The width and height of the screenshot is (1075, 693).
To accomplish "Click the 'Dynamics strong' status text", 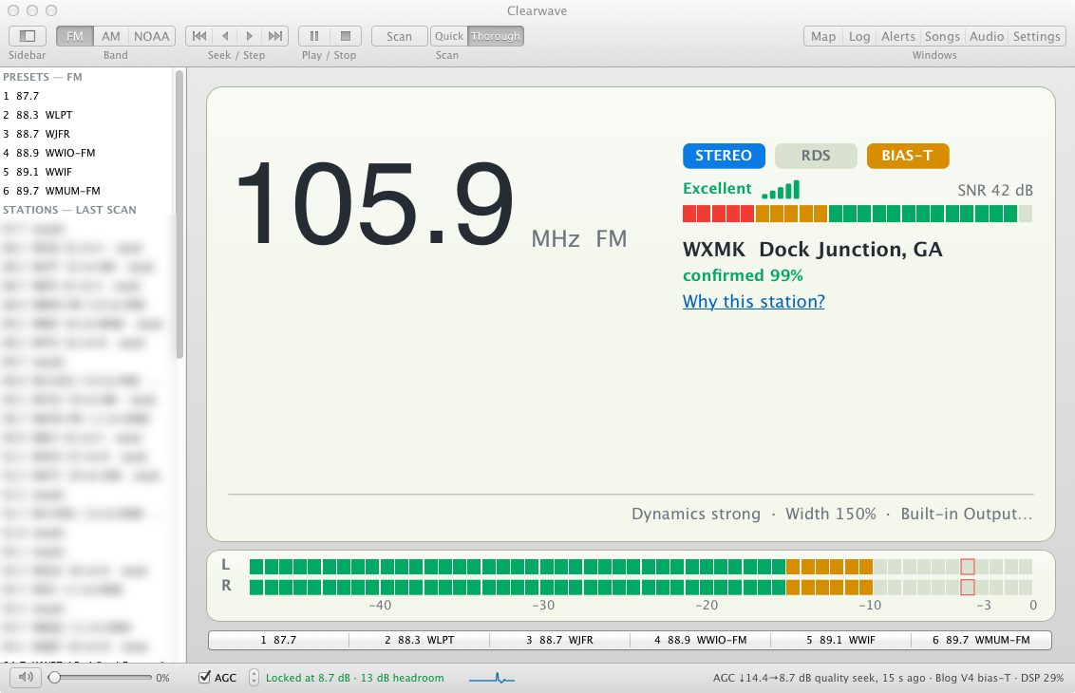I will (x=696, y=514).
